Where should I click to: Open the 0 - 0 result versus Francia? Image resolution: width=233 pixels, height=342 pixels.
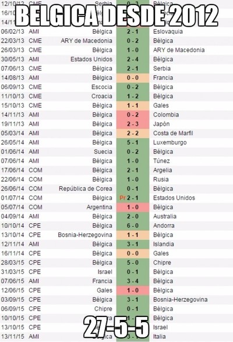click(x=133, y=78)
